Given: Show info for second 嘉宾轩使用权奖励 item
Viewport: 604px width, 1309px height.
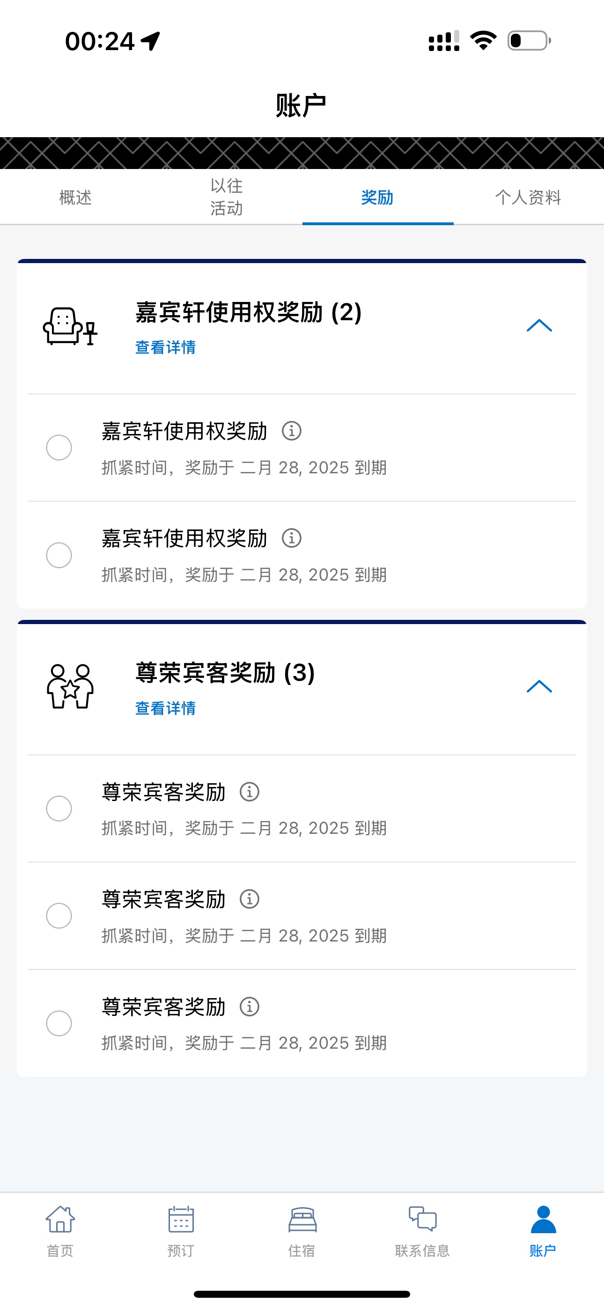Looking at the screenshot, I should [291, 538].
